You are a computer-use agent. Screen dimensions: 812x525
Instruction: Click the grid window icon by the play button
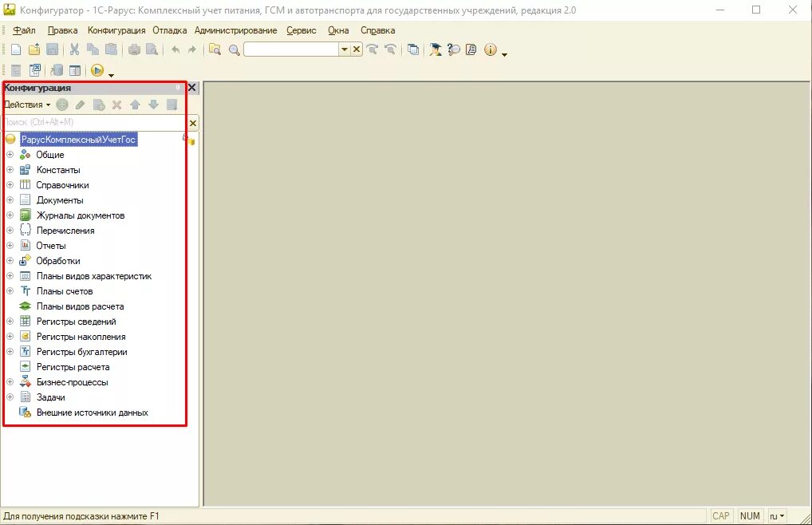coord(75,70)
